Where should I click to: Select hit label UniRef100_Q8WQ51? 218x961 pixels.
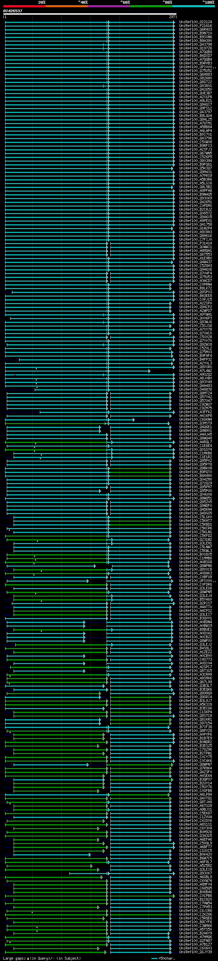coord(196,498)
